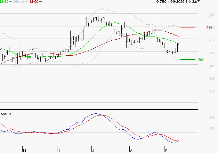Viewport: 218px width, 153px height.
Task: Select the MA50 legend label
Action: [34, 2]
